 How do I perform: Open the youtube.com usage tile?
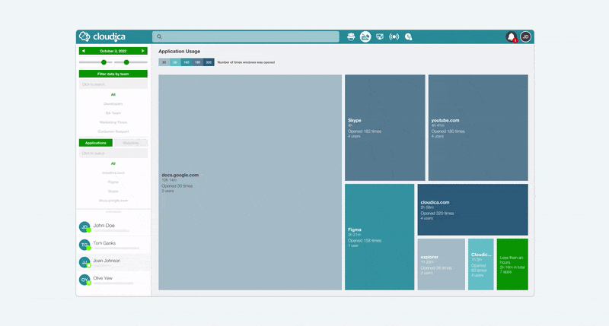click(478, 128)
